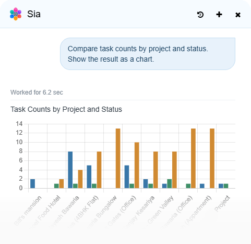Click the blue bar for (4BHK Flat)

pos(89,177)
